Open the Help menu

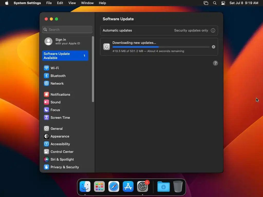tap(102, 3)
